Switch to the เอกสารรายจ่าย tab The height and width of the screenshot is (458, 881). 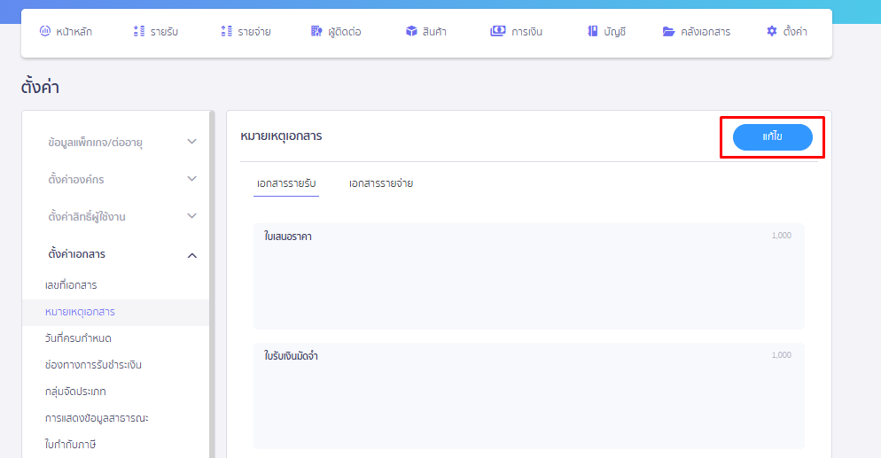pyautogui.click(x=381, y=183)
